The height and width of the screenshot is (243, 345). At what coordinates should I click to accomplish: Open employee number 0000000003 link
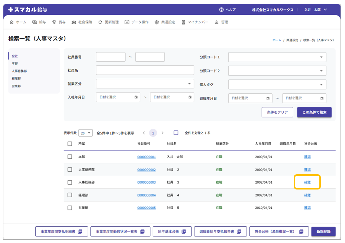click(x=146, y=182)
